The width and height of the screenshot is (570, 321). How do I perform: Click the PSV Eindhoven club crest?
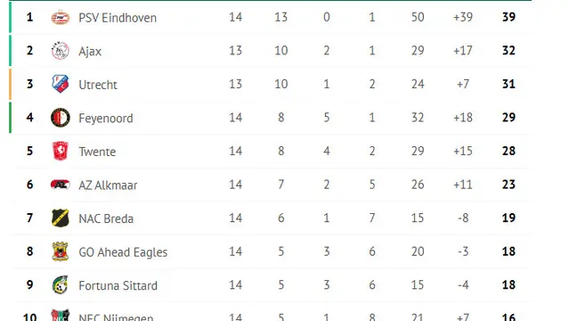61,17
